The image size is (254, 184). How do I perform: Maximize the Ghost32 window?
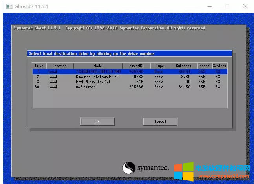pyautogui.click(x=227, y=7)
